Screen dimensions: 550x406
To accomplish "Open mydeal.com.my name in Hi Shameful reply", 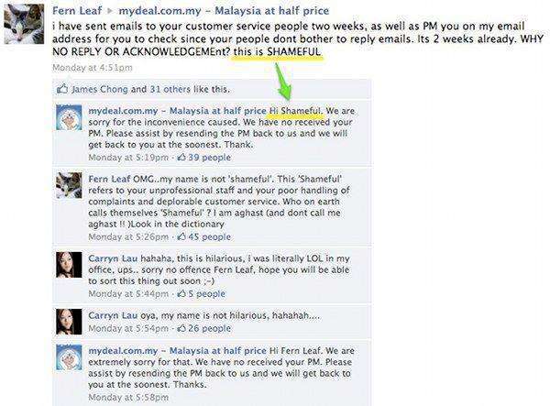I will (177, 111).
